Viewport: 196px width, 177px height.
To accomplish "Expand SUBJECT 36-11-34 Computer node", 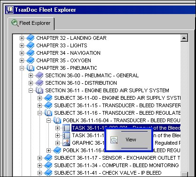I will coord(39,165).
